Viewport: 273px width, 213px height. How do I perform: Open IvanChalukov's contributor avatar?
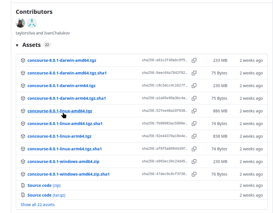(32, 23)
